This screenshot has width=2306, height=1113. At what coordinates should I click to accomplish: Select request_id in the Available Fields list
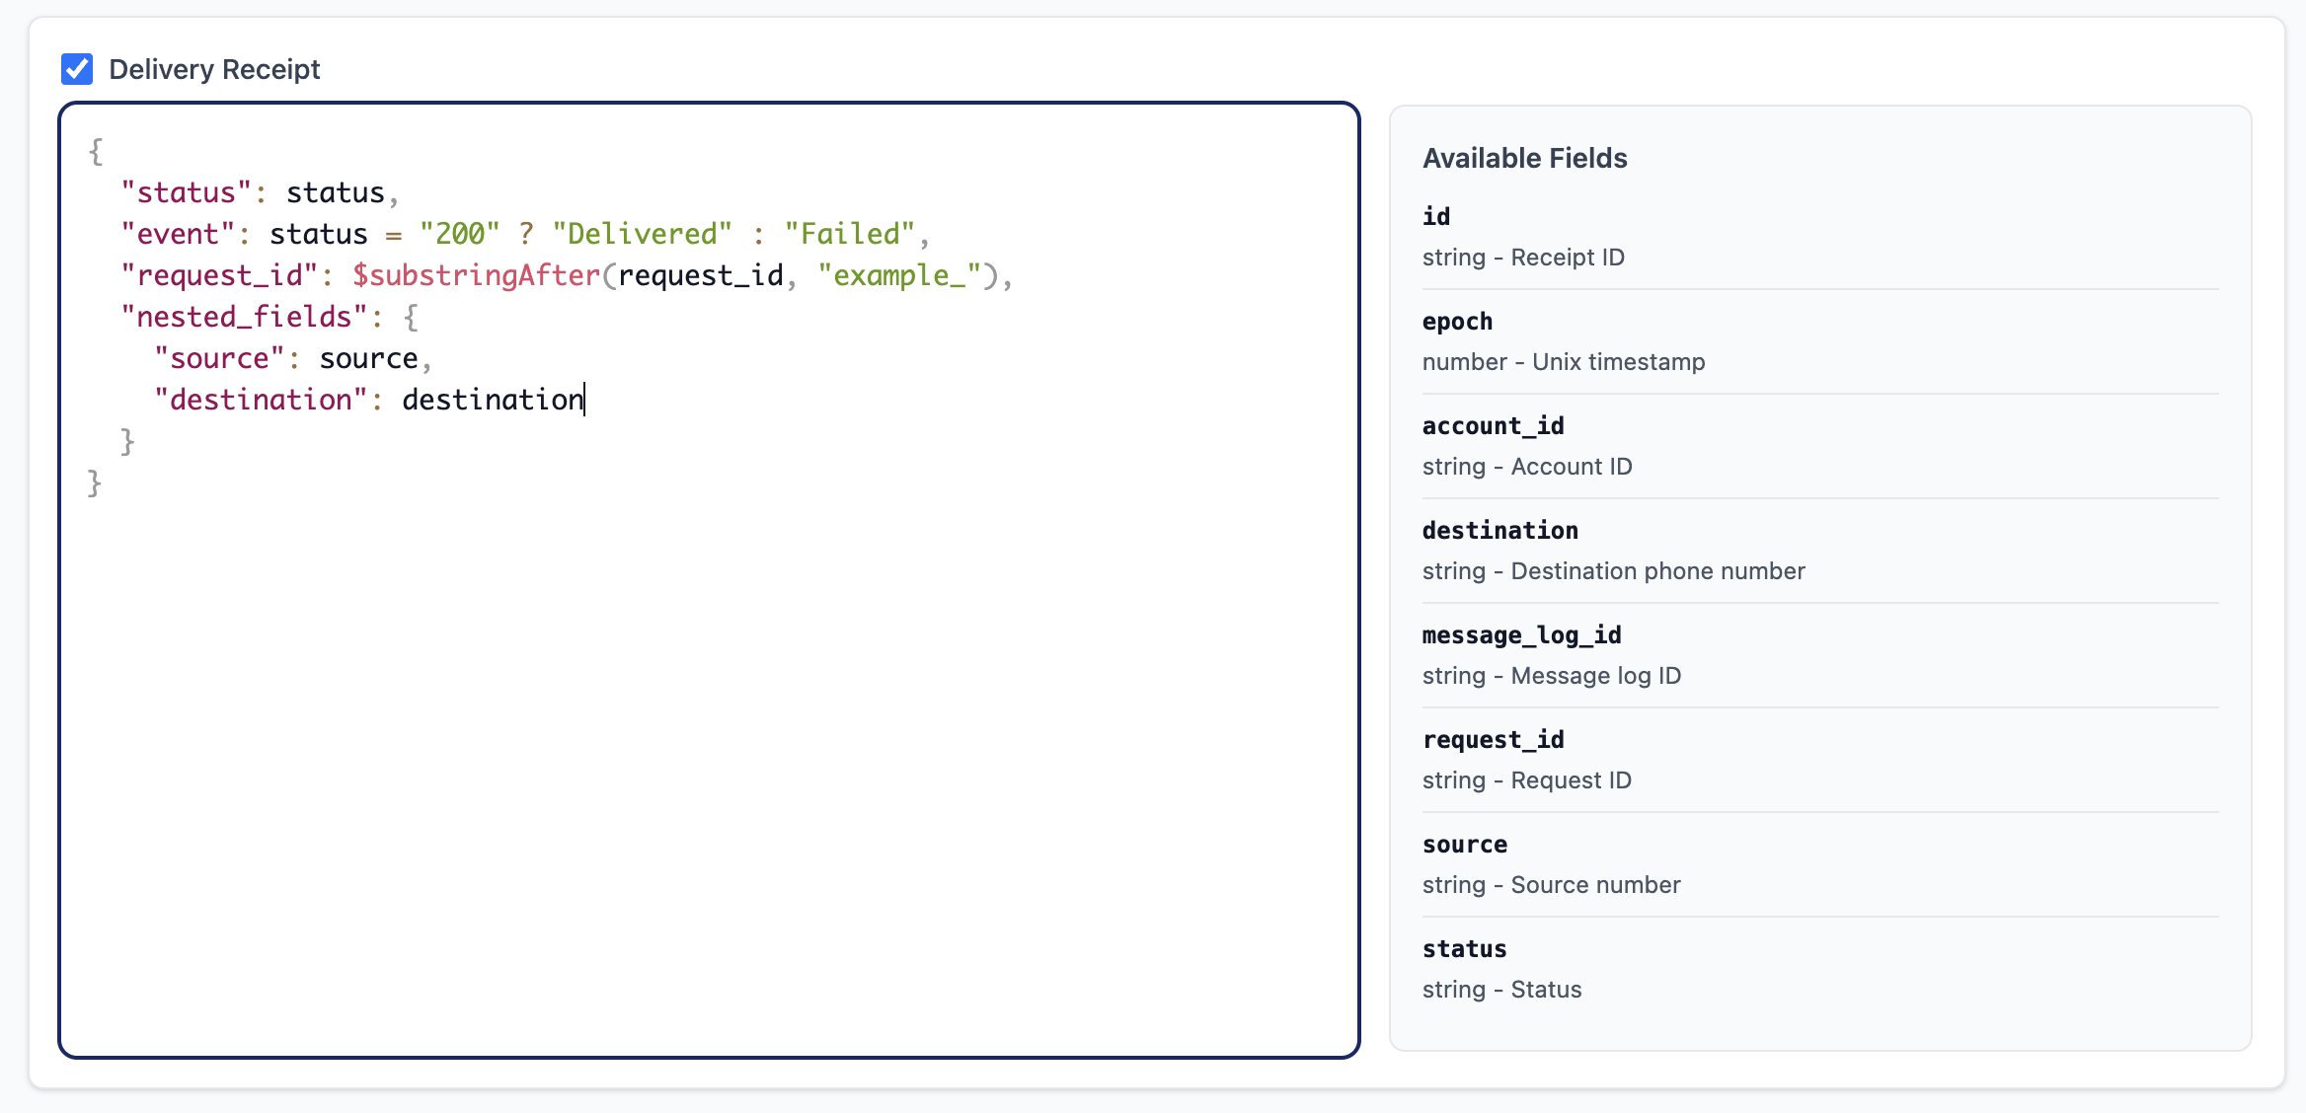[x=1493, y=739]
